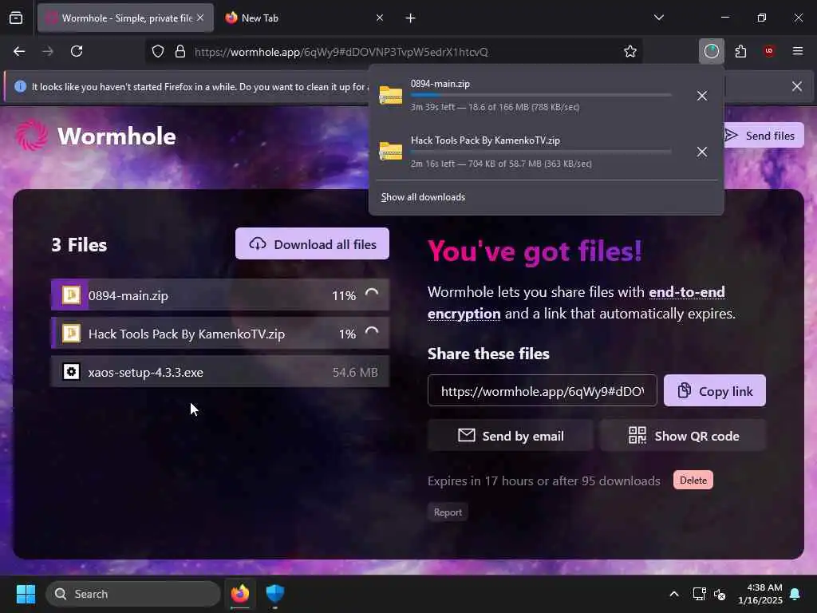The height and width of the screenshot is (613, 817).
Task: Switch to the New Tab tab
Action: point(305,18)
